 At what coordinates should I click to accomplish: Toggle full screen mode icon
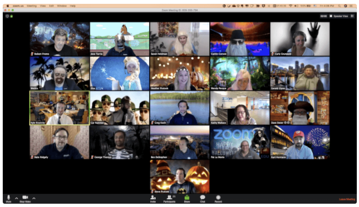pyautogui.click(x=352, y=16)
